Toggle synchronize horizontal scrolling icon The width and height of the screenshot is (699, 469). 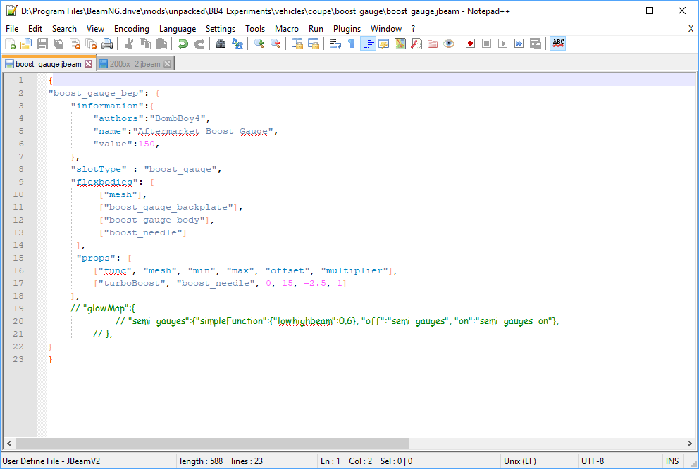[x=314, y=44]
